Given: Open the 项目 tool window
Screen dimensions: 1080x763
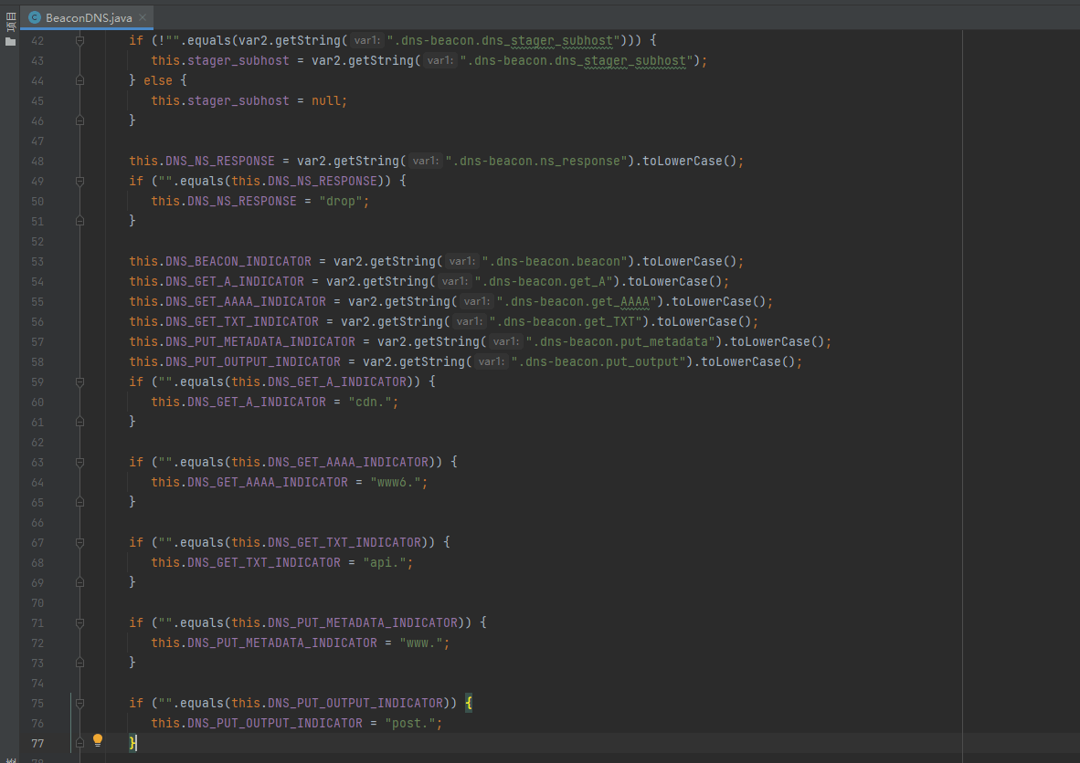Looking at the screenshot, I should click(x=10, y=20).
